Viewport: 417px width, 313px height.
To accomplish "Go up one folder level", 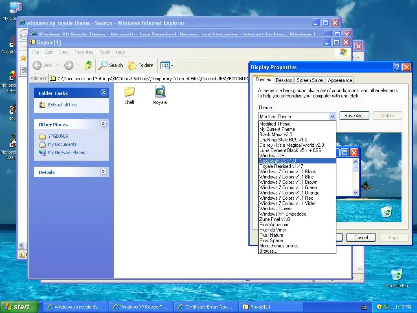I will (88, 65).
